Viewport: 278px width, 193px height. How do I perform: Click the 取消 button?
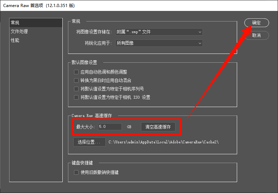257,35
